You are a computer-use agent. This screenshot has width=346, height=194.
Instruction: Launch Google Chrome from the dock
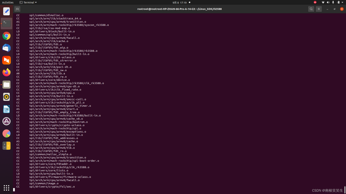6,36
